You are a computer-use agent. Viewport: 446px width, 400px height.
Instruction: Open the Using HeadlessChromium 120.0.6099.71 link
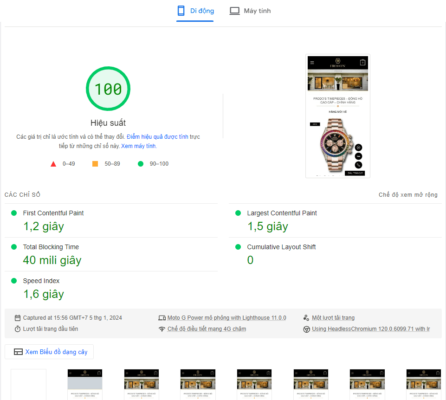[371, 329]
